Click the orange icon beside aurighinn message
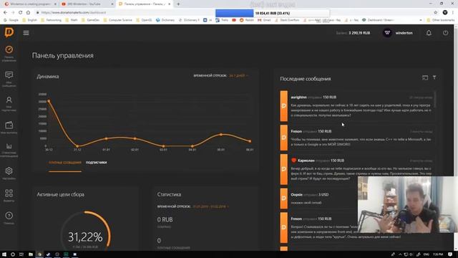 tap(283, 106)
